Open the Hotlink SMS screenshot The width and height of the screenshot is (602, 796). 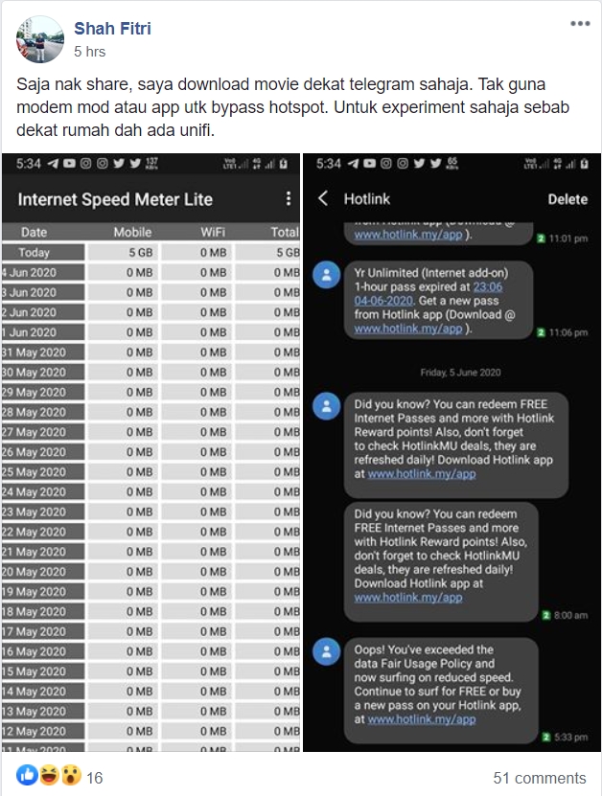click(x=452, y=451)
